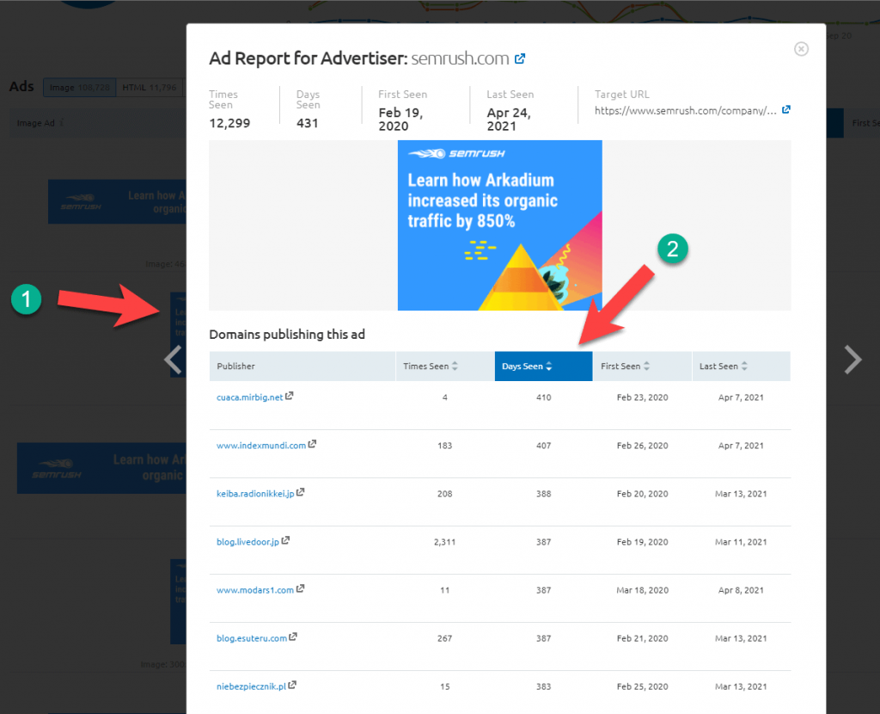This screenshot has width=880, height=714.
Task: Close the Ad Report modal dialog
Action: pyautogui.click(x=801, y=49)
